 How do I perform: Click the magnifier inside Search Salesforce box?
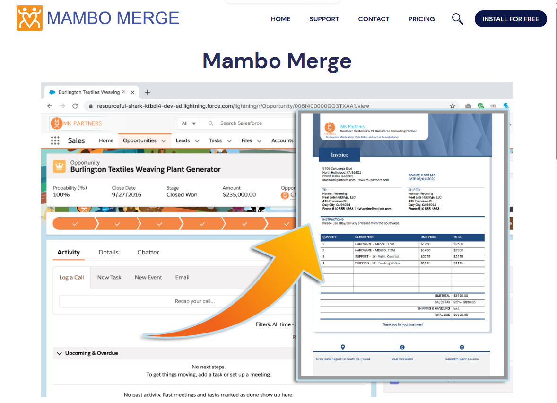(x=211, y=123)
